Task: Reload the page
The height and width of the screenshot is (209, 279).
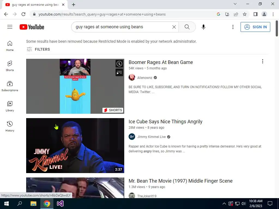Action: coord(23,14)
